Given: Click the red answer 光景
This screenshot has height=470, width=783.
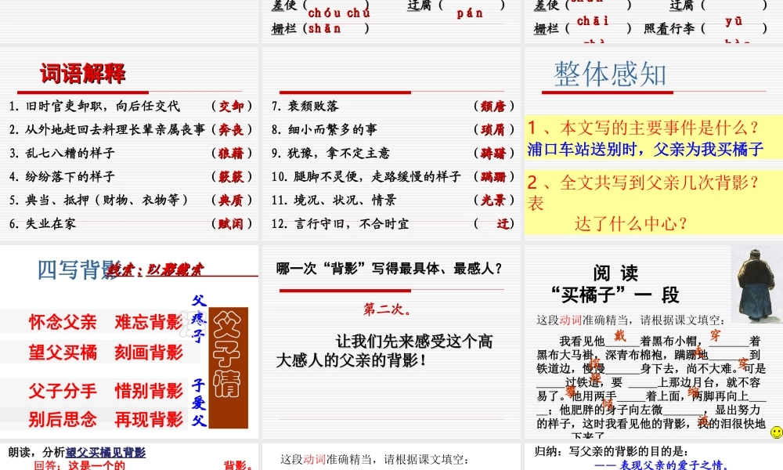Looking at the screenshot, I should [x=493, y=200].
